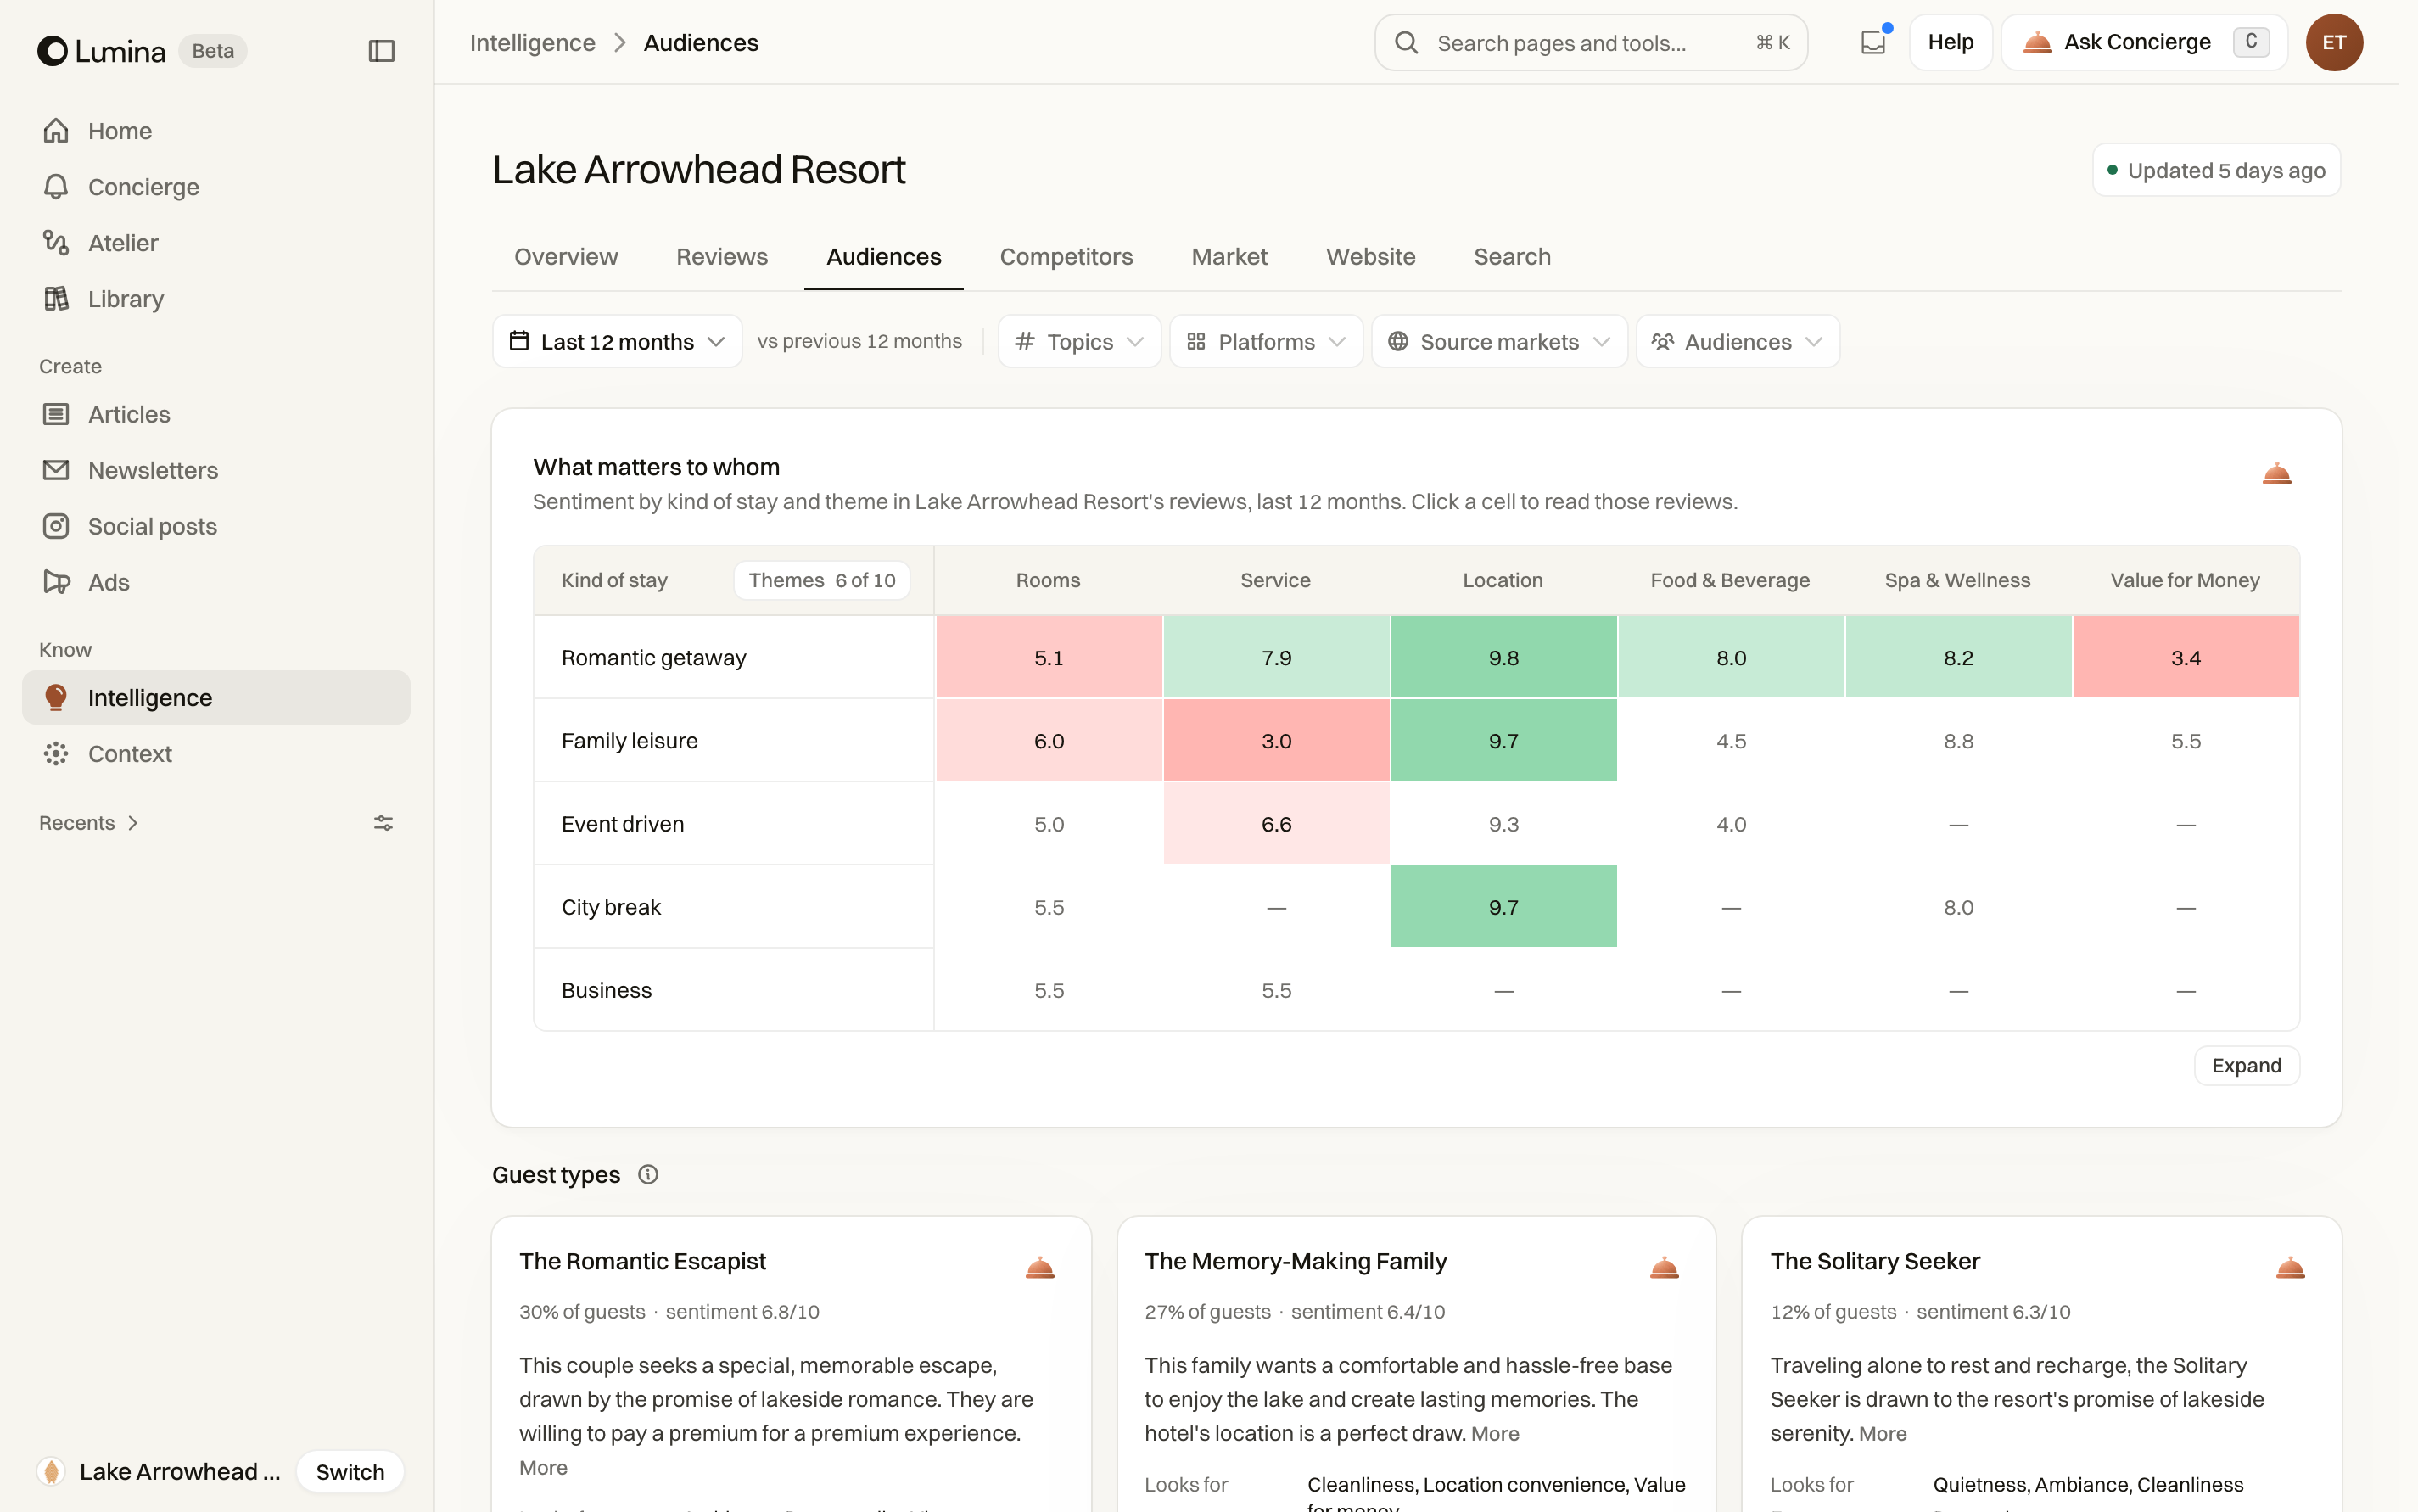Go to Atelier in the sidebar
2418x1512 pixels.
pyautogui.click(x=216, y=243)
